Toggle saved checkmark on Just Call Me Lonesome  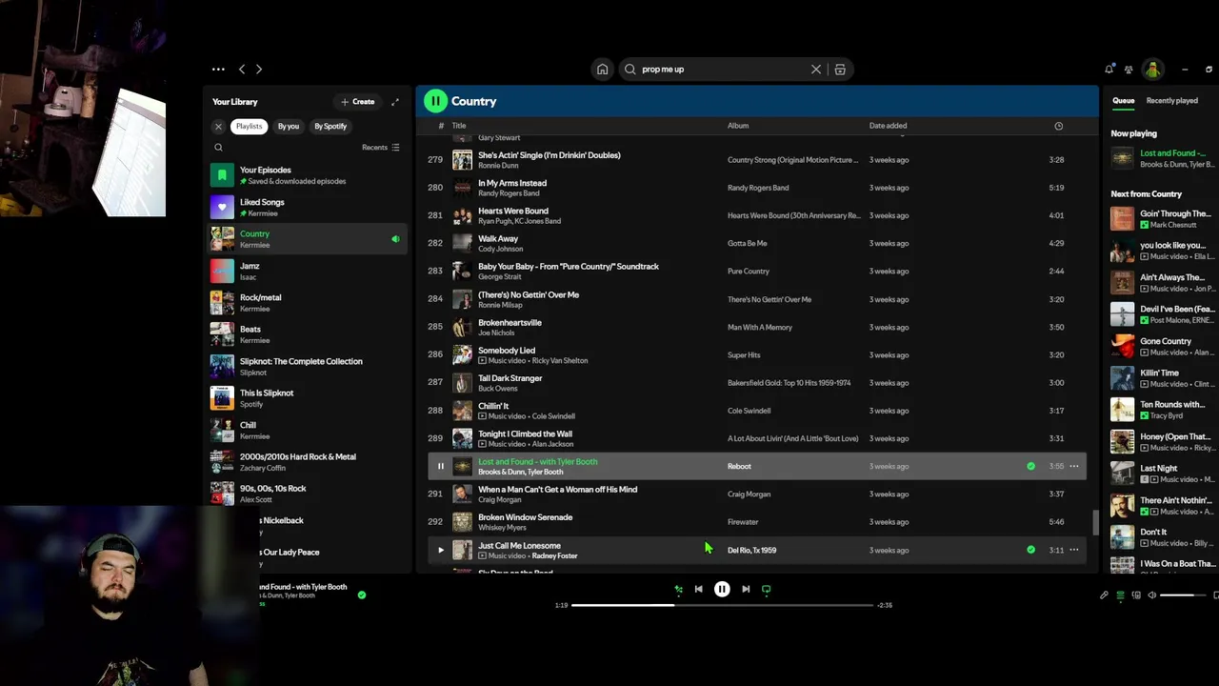[x=1030, y=550]
